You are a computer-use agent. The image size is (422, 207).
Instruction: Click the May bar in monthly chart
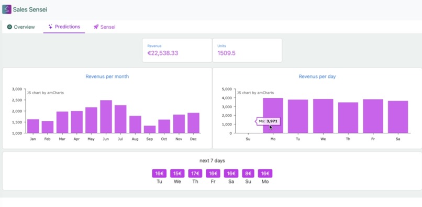(x=91, y=120)
